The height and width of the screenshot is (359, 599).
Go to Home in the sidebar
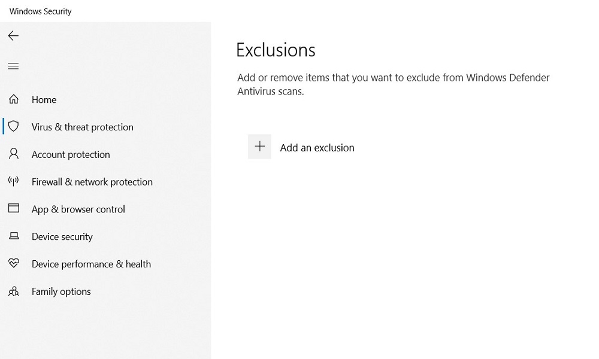tap(44, 99)
